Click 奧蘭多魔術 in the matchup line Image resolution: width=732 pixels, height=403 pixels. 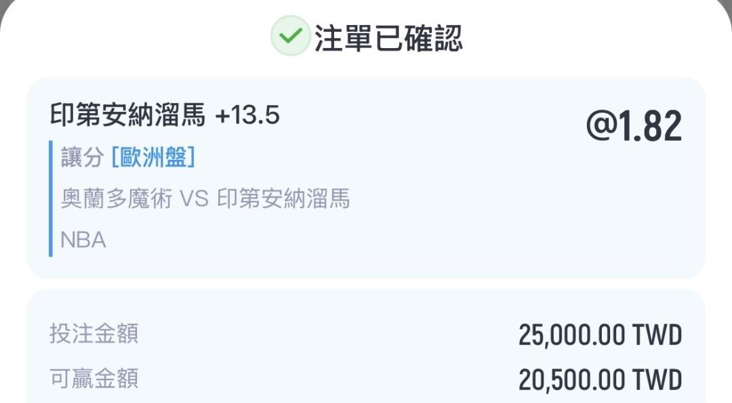point(116,199)
